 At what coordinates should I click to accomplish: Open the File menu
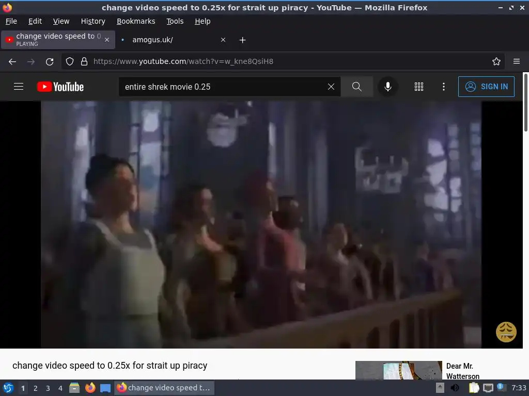[11, 21]
